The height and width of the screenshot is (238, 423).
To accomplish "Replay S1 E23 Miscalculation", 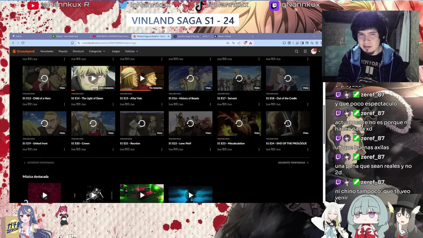I will [x=239, y=123].
